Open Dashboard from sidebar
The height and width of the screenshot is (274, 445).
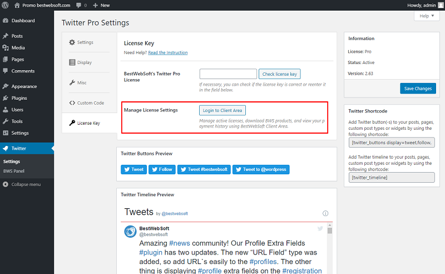coord(27,21)
